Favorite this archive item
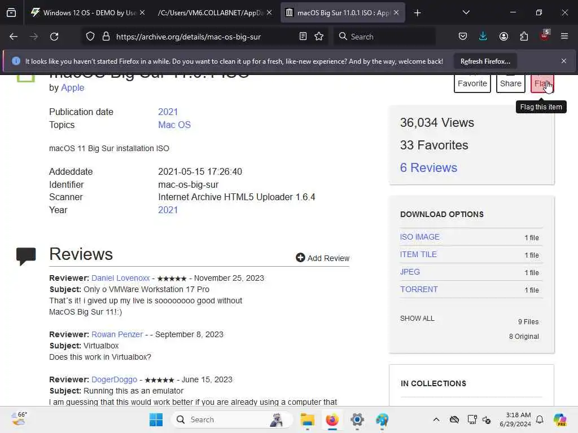 pyautogui.click(x=472, y=83)
